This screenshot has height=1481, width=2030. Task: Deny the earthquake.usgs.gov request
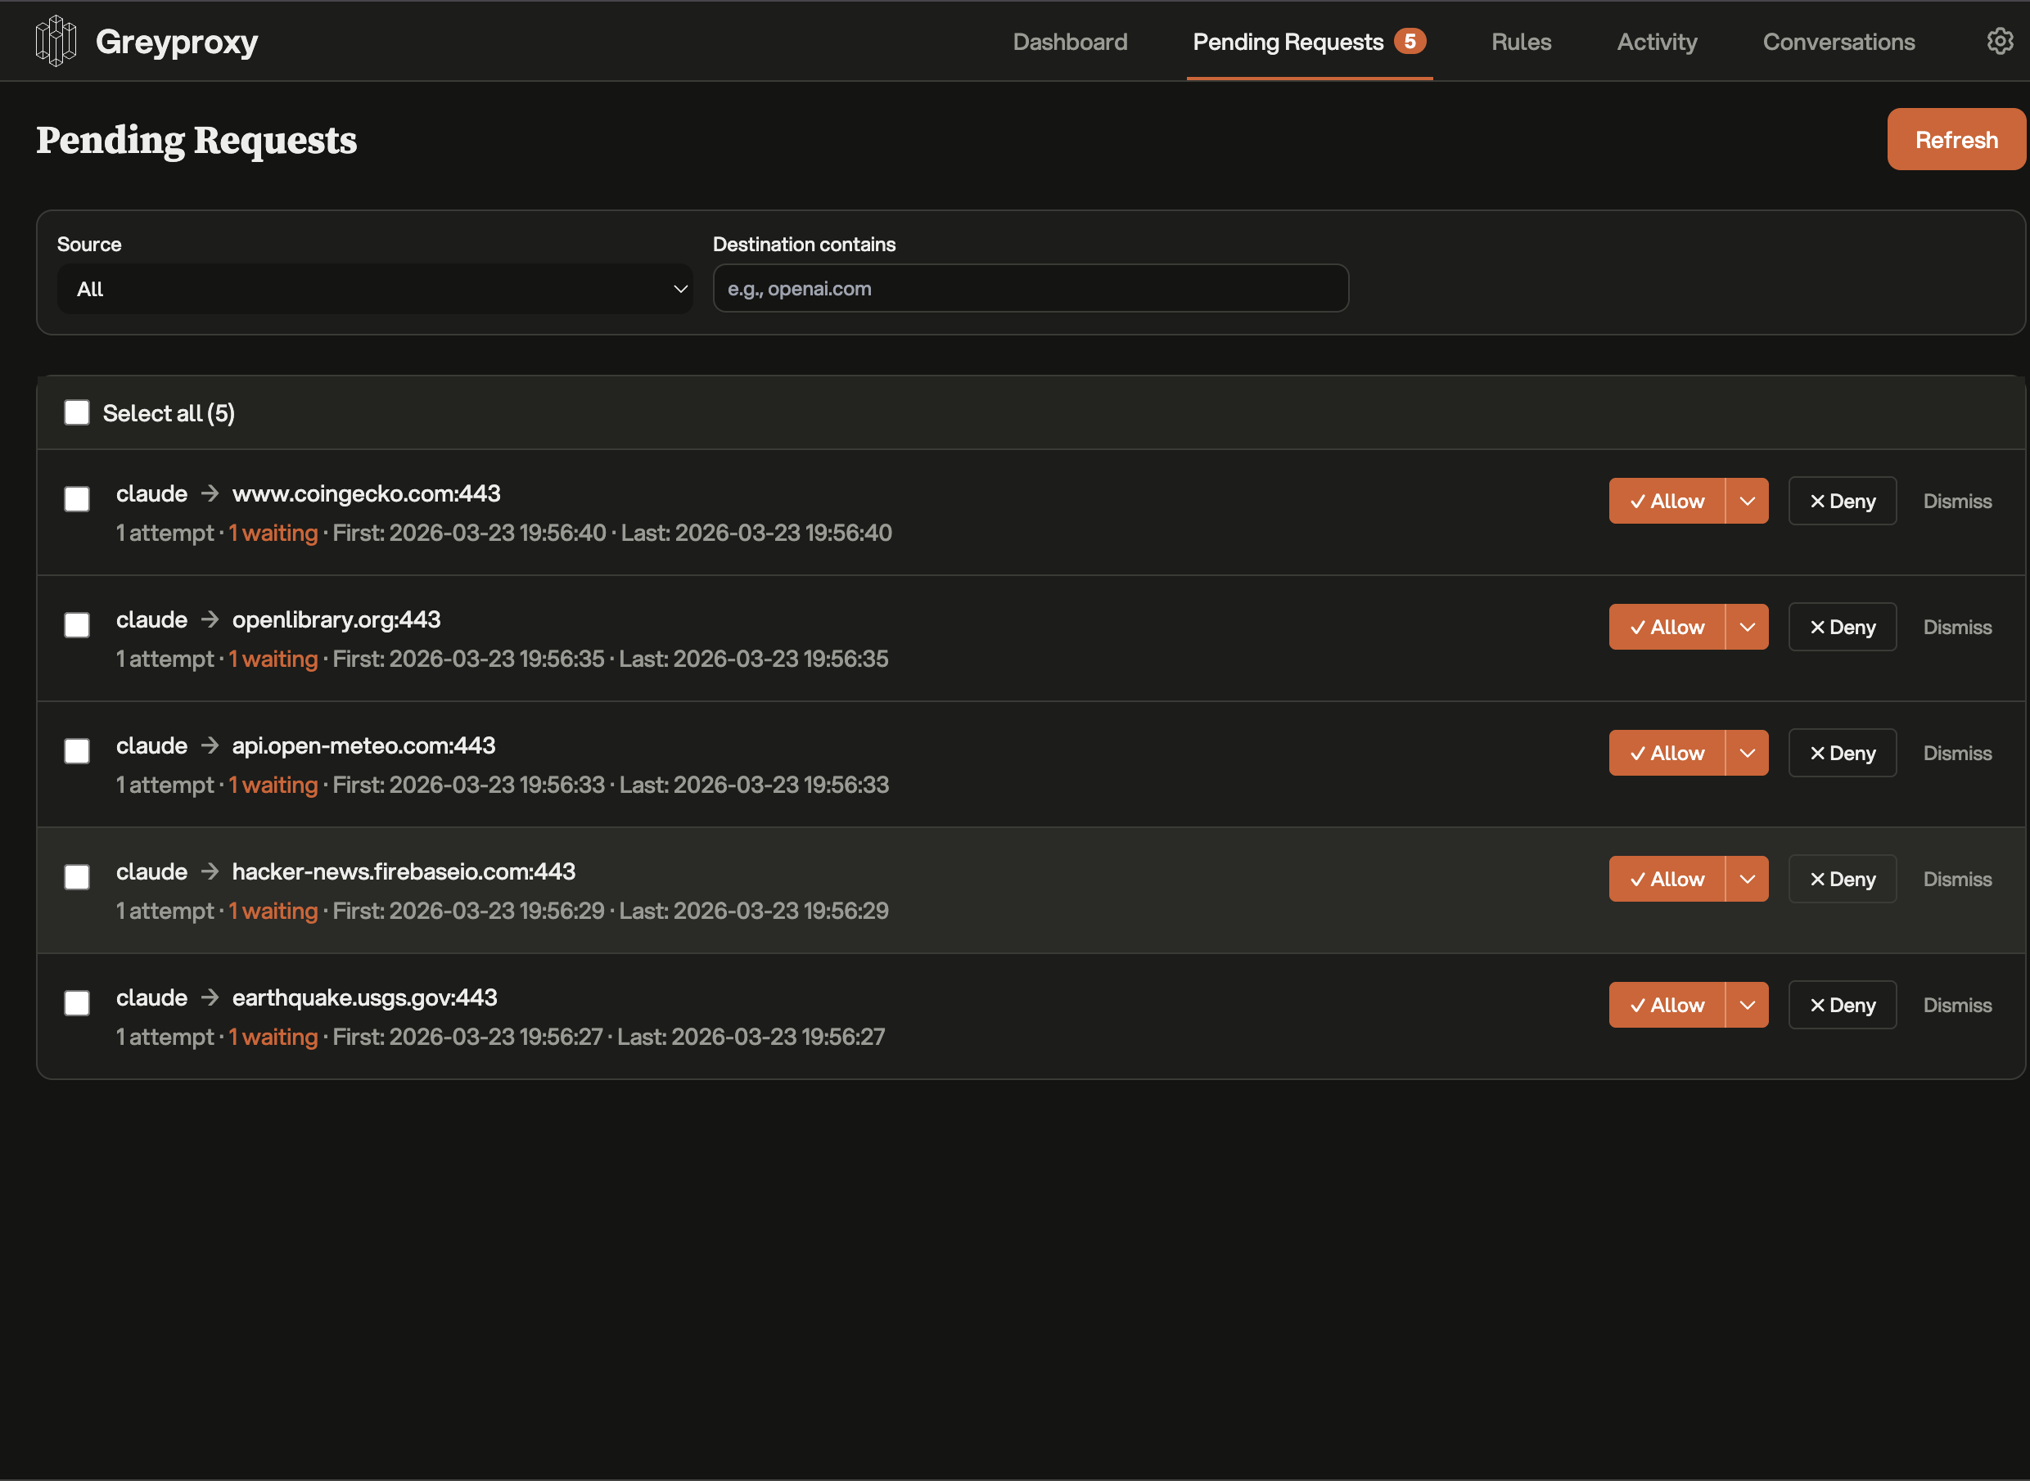pos(1842,1005)
